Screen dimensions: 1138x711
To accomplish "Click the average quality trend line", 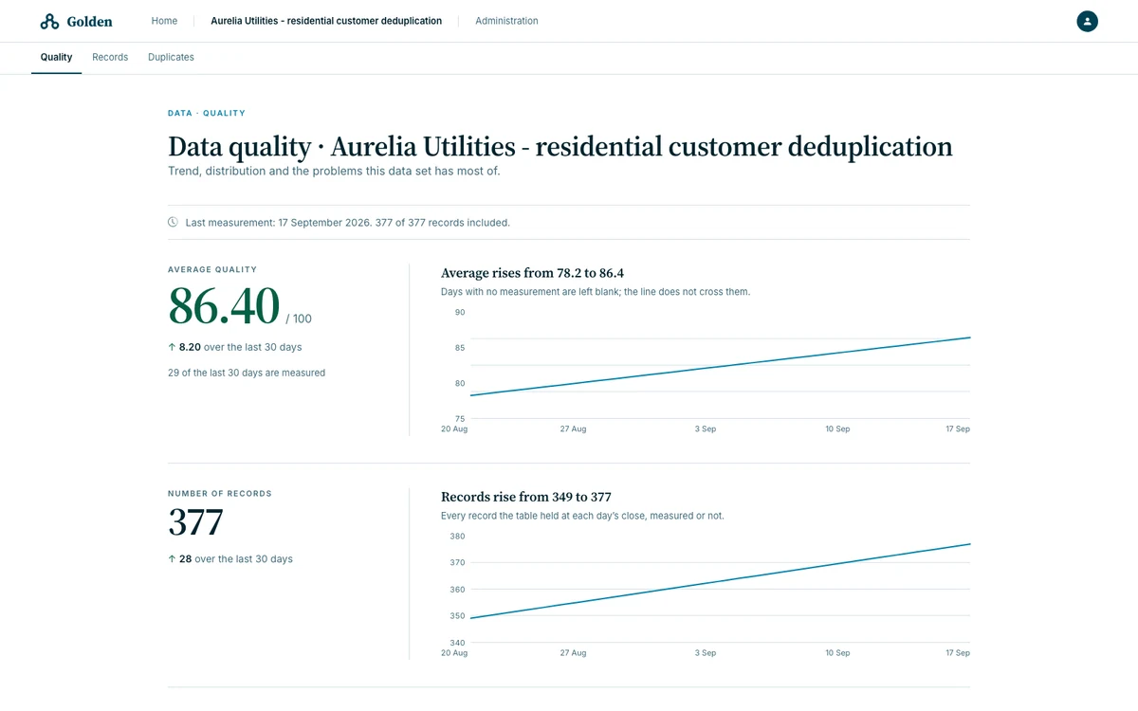I will 720,366.
